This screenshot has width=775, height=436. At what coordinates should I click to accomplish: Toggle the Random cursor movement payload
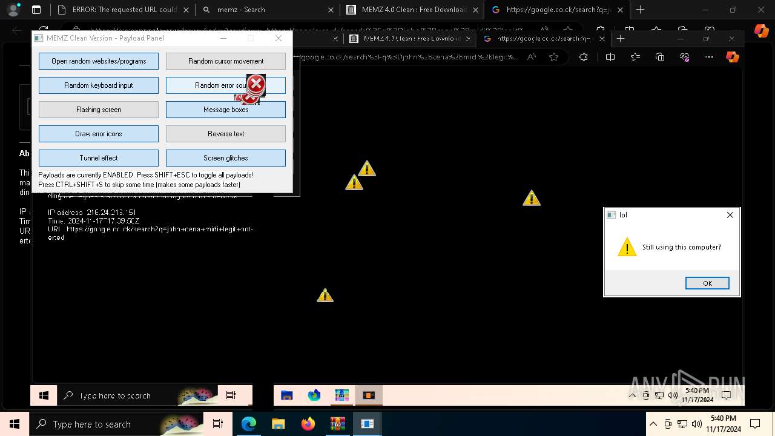pos(226,61)
